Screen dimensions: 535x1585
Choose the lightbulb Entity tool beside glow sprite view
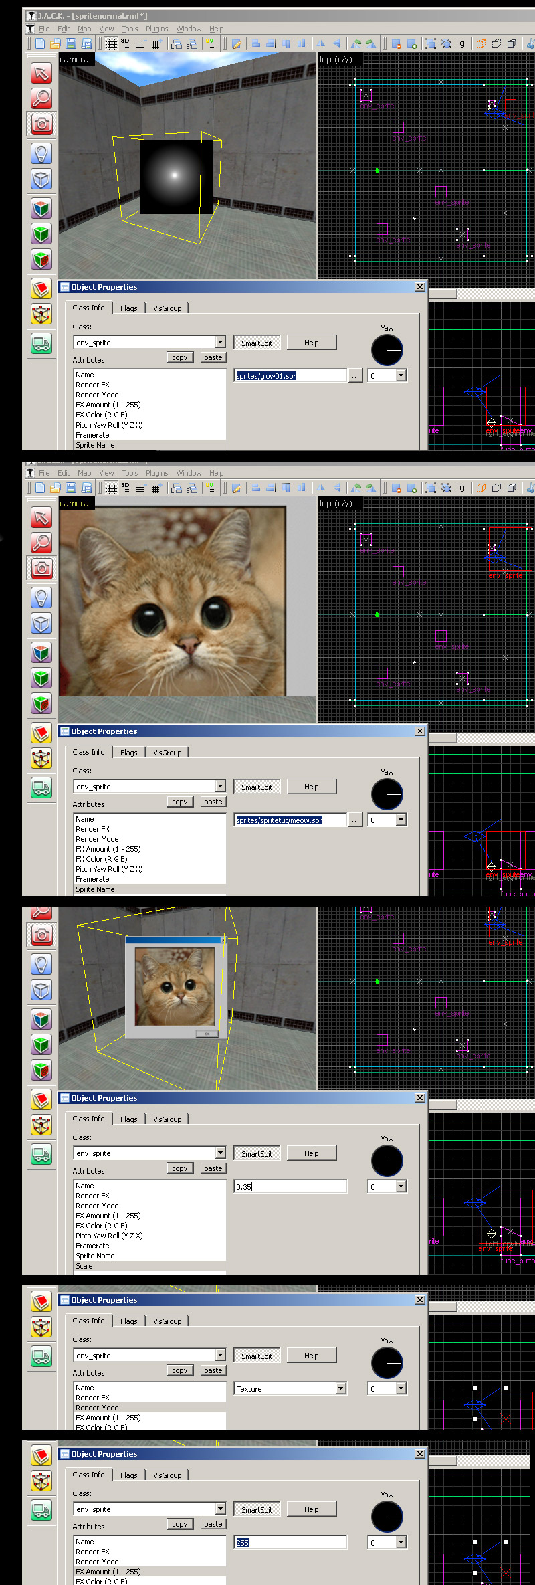[41, 154]
